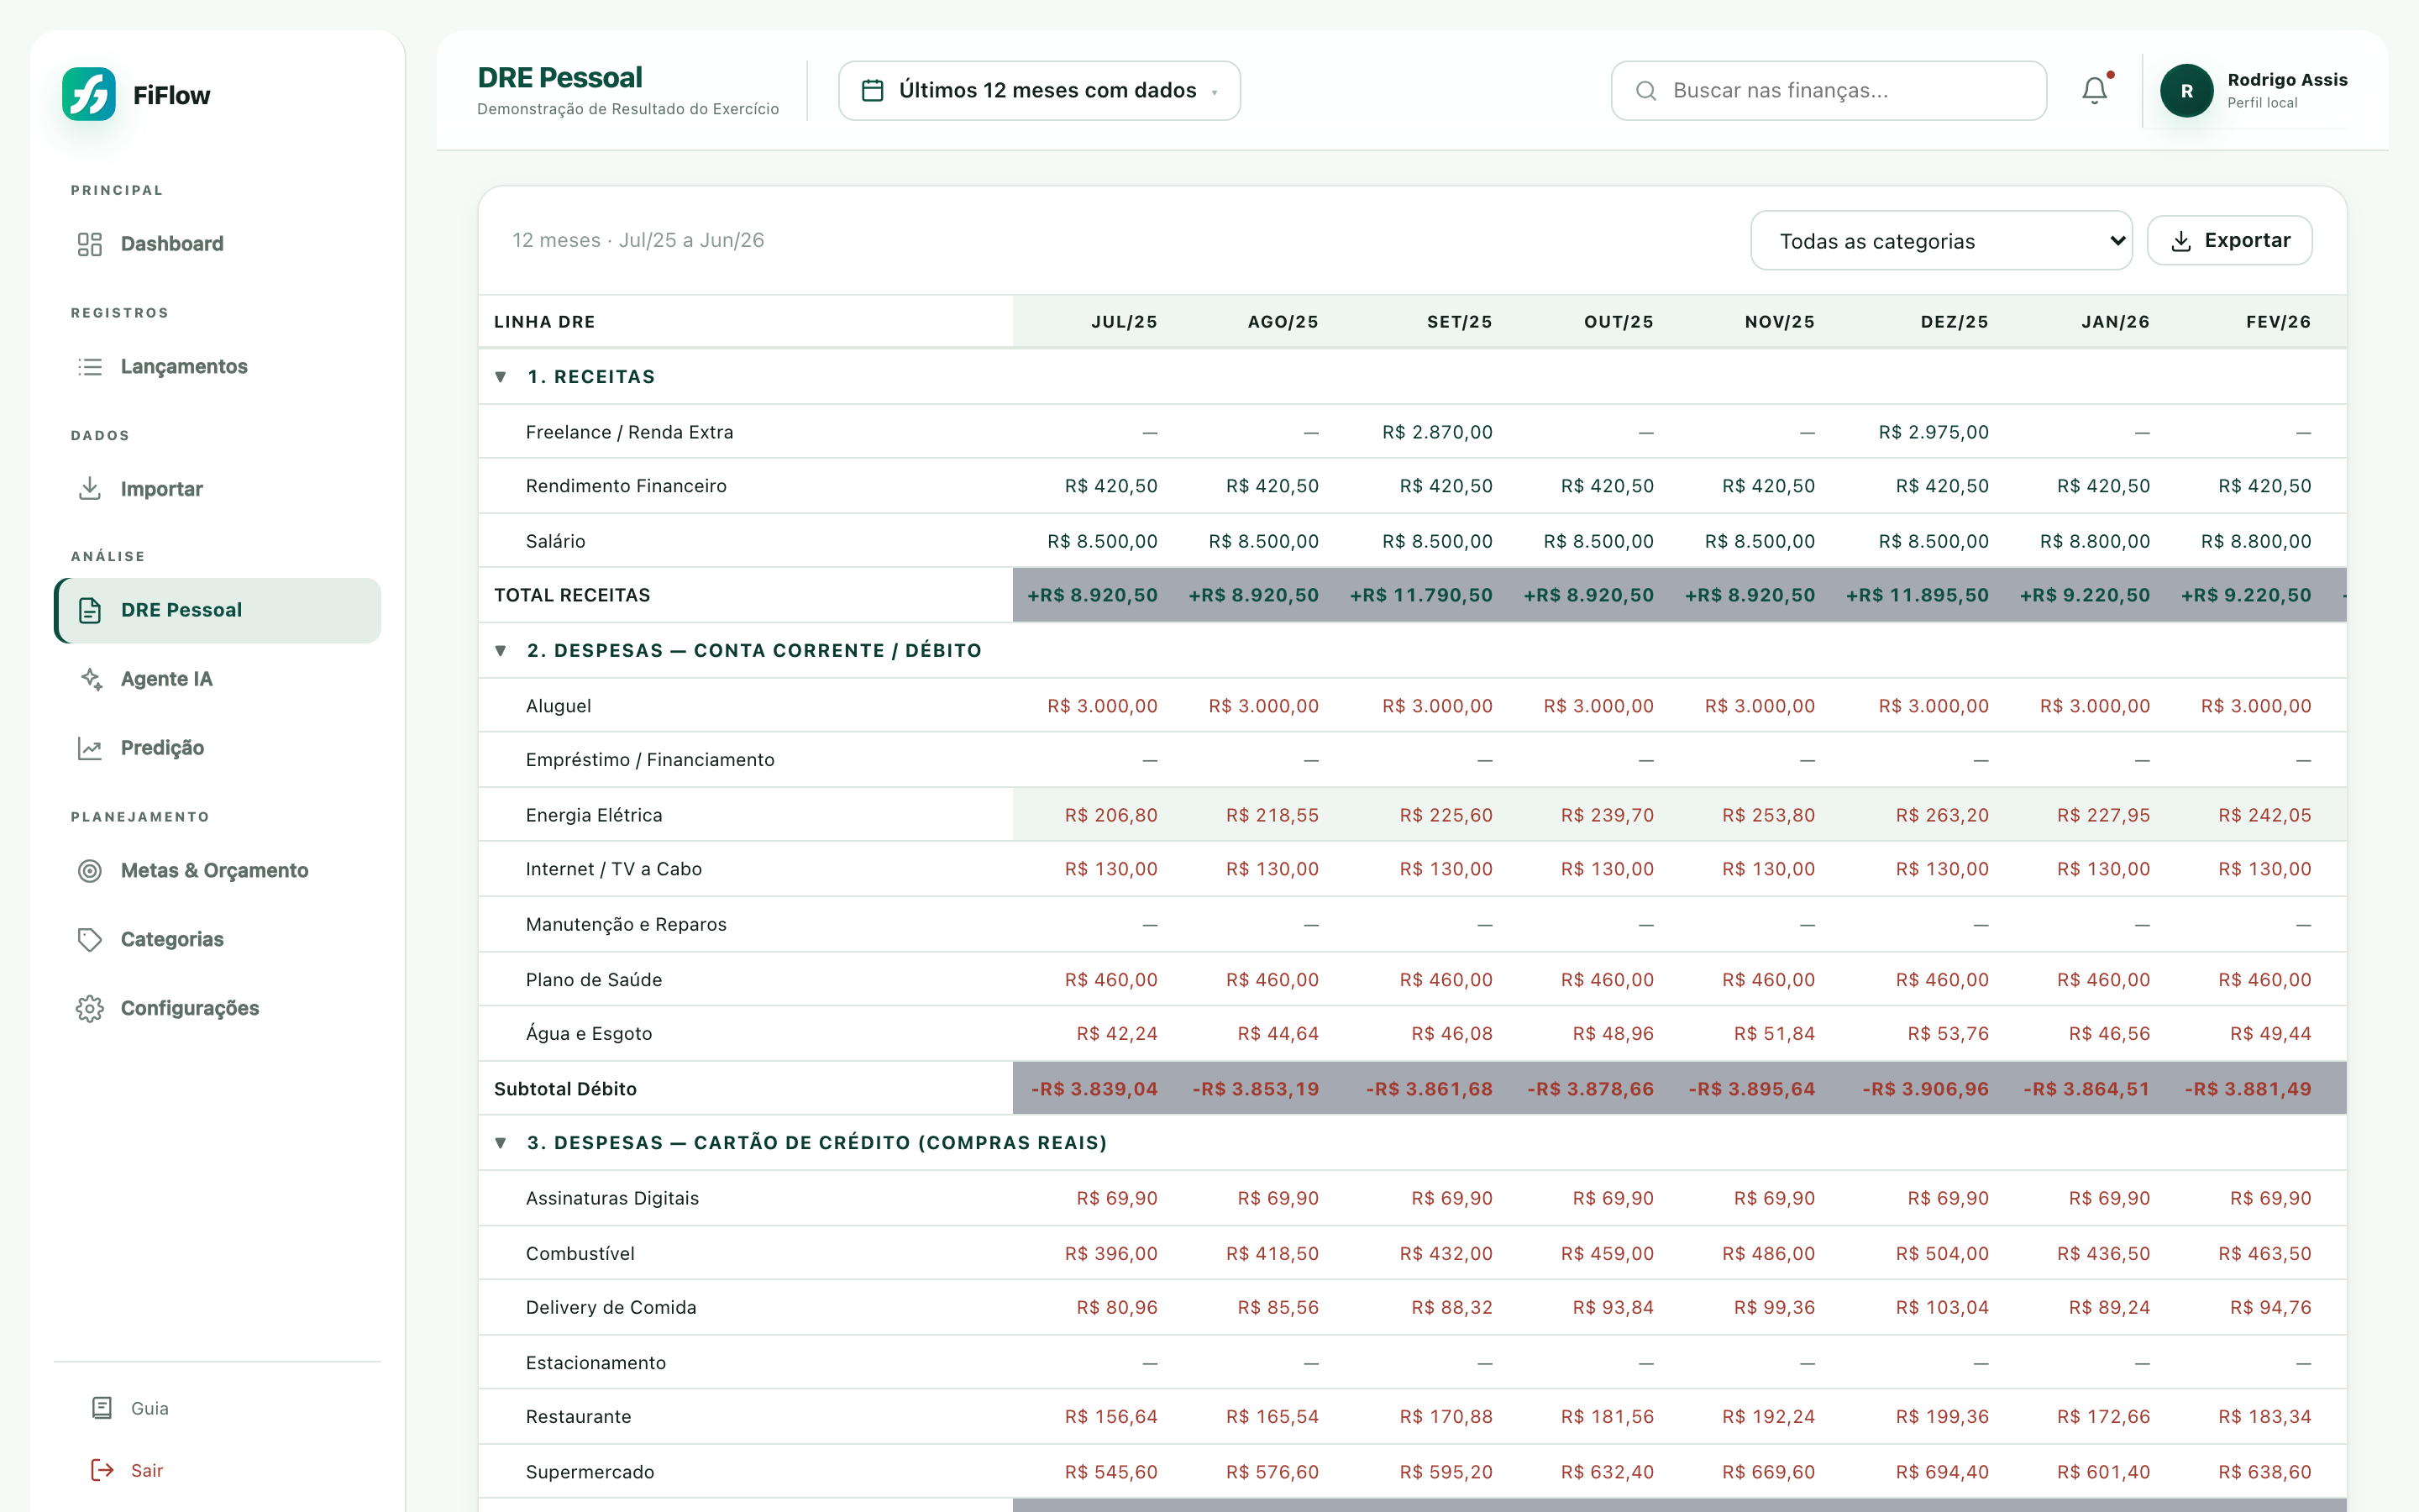Click the DRE Pessoal document icon
Screen dimensions: 2419x1512
coord(90,610)
